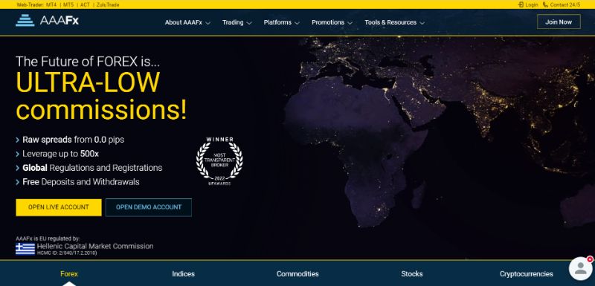Click the Contact 24/5 phone icon
This screenshot has width=595, height=286.
click(x=545, y=4)
